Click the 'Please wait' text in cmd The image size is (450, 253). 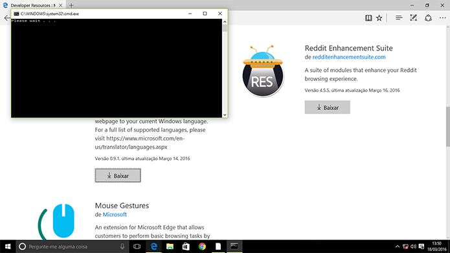[34, 21]
